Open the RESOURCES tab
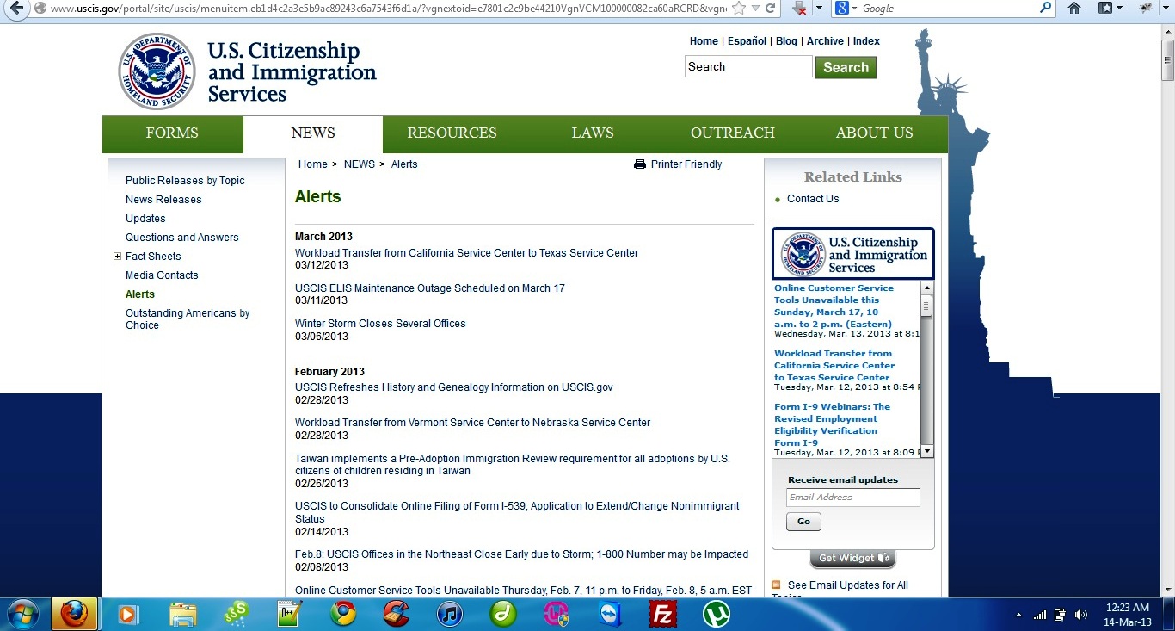1175x631 pixels. (x=452, y=133)
